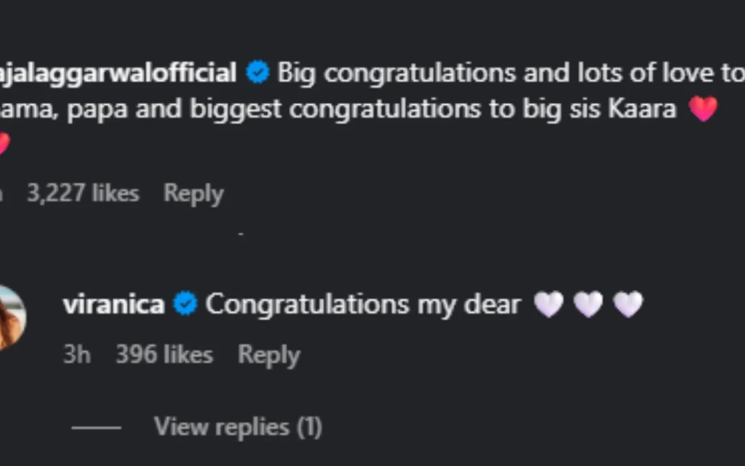Open viranica's profile from the username
Viewport: 745px width, 466px height.
[x=114, y=303]
